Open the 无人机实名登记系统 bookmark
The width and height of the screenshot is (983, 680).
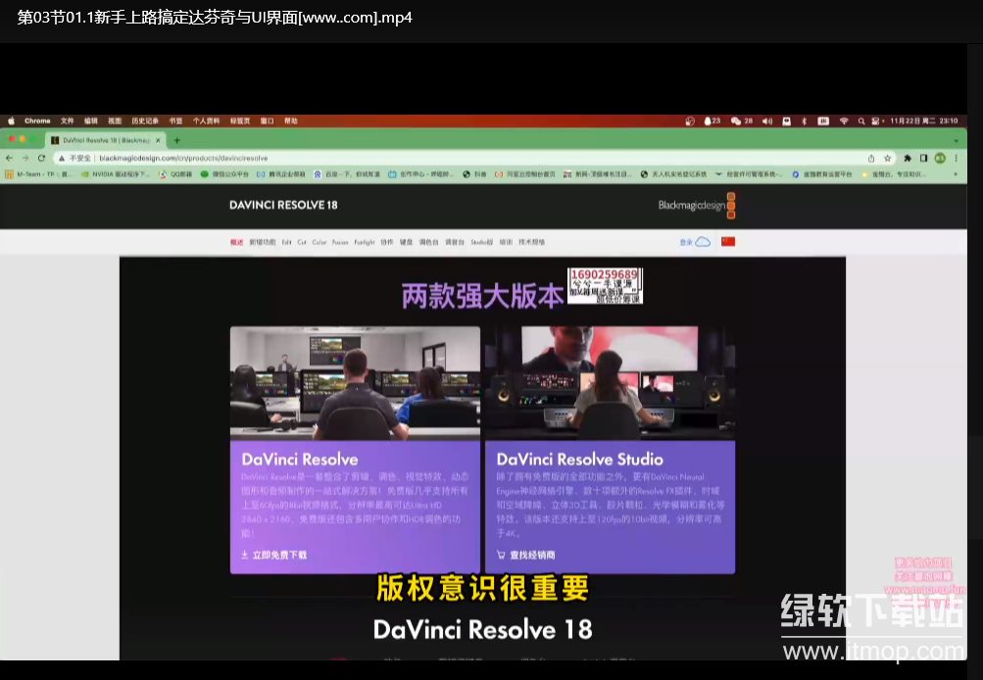pyautogui.click(x=673, y=174)
